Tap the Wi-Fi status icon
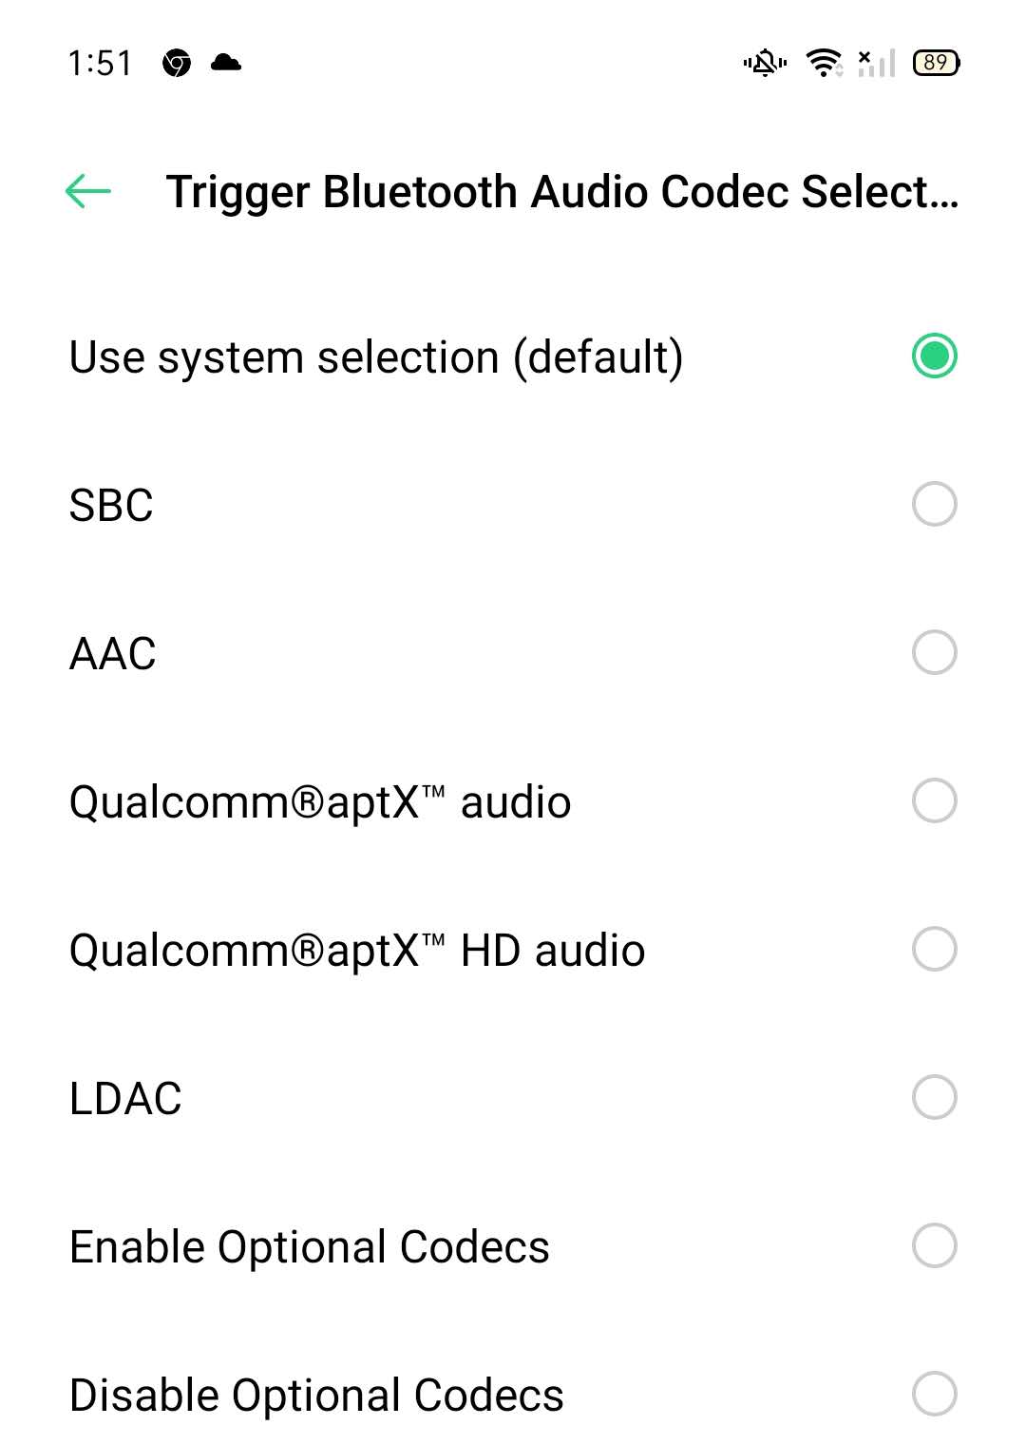1026x1445 pixels. coord(824,63)
